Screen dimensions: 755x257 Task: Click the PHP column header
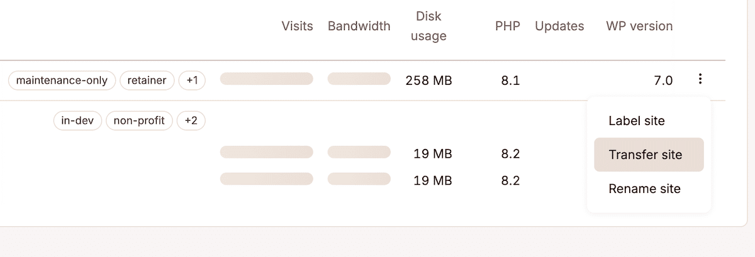click(508, 26)
